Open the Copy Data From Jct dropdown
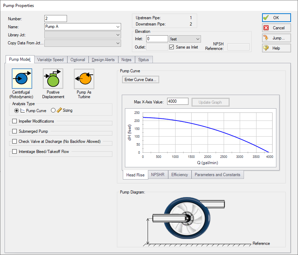This screenshot has width=298, height=255. coord(83,43)
